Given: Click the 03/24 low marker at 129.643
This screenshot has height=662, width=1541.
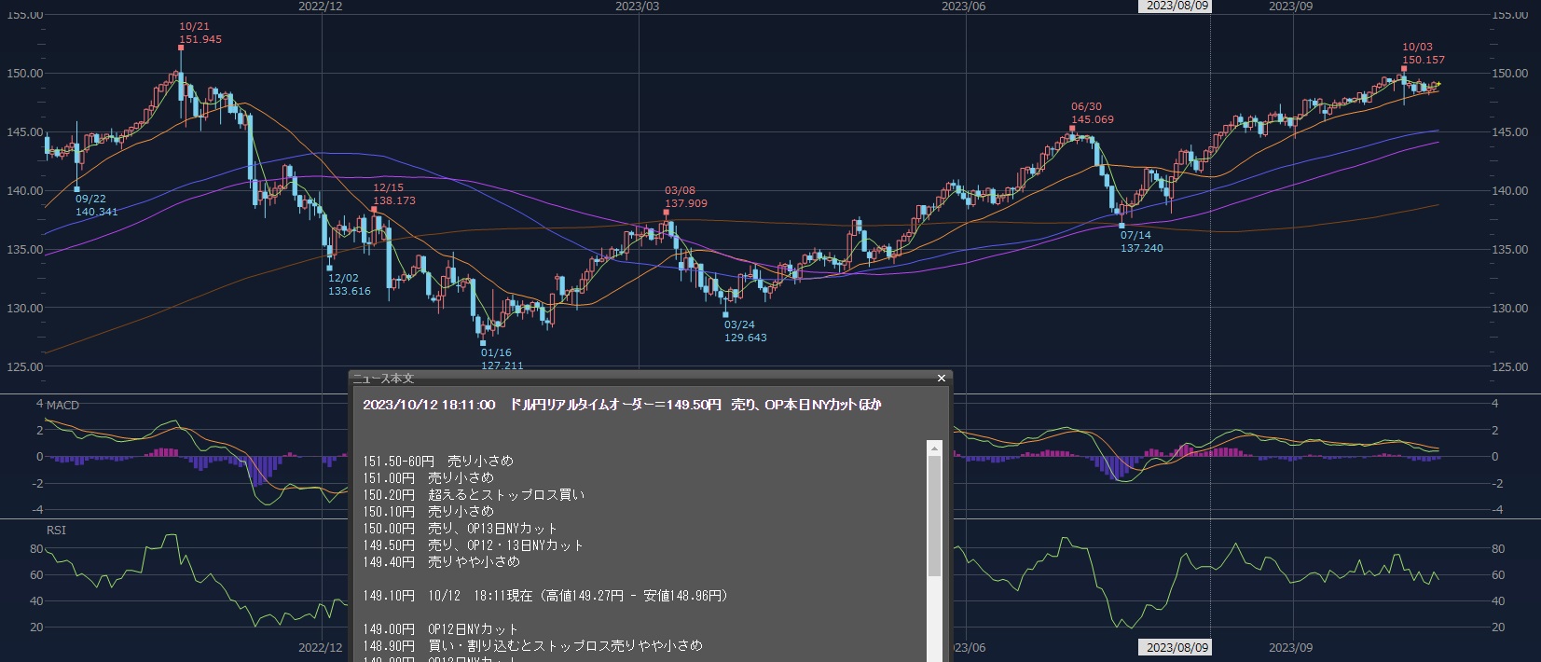Looking at the screenshot, I should point(726,315).
